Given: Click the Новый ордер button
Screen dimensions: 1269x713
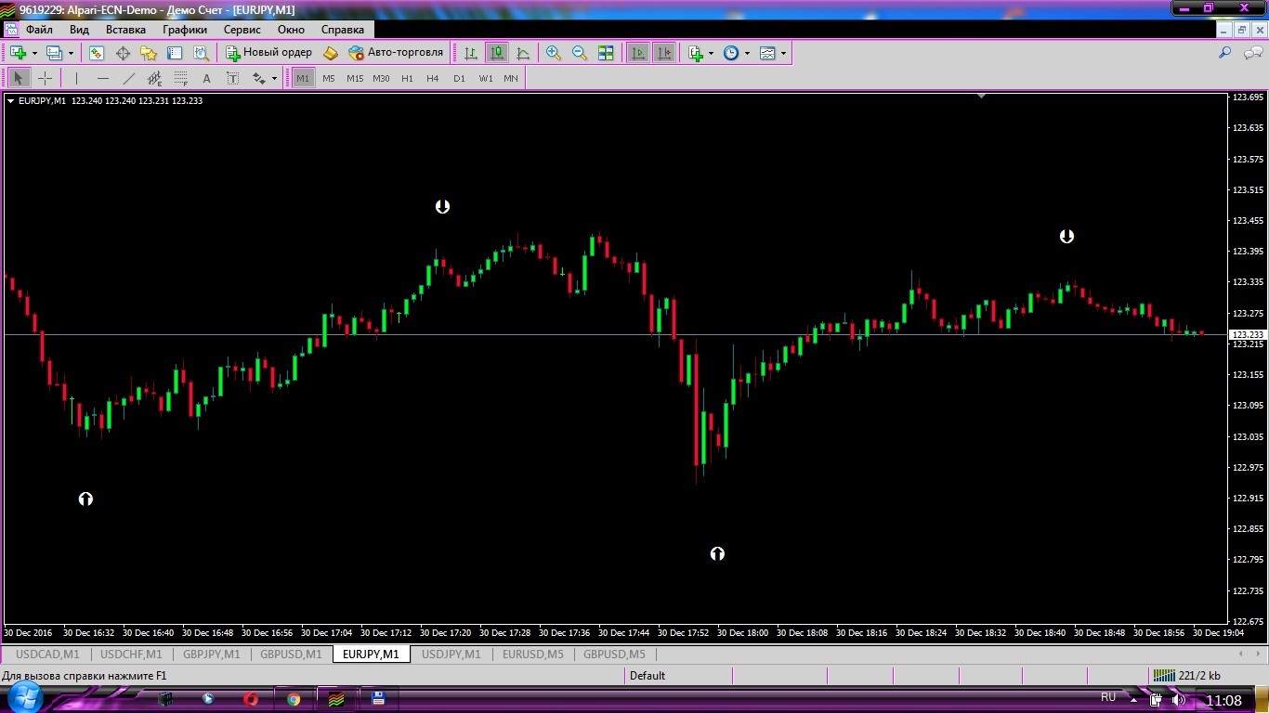Looking at the screenshot, I should coord(269,53).
